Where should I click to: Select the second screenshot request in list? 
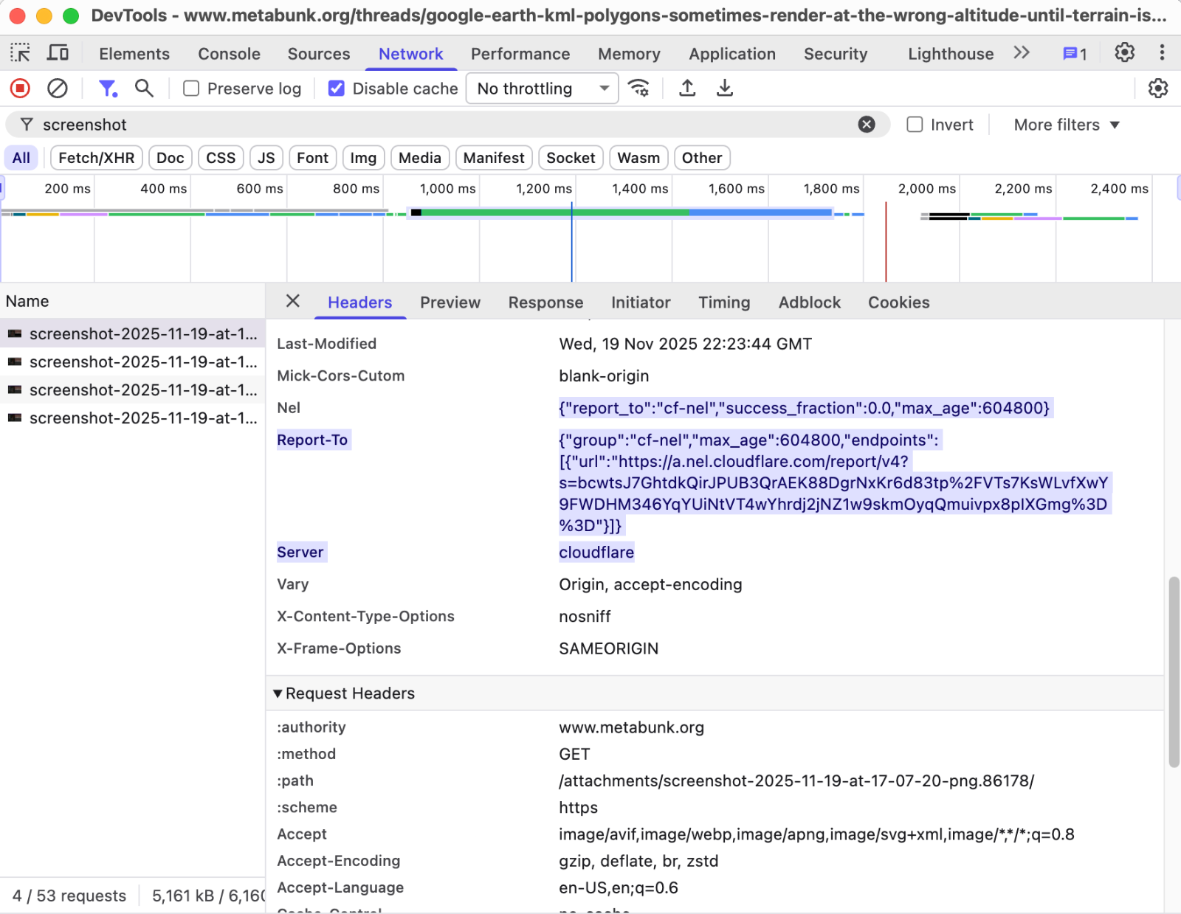(x=142, y=361)
